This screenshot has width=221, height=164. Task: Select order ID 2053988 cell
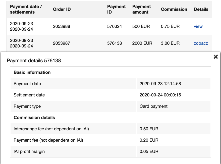click(62, 26)
